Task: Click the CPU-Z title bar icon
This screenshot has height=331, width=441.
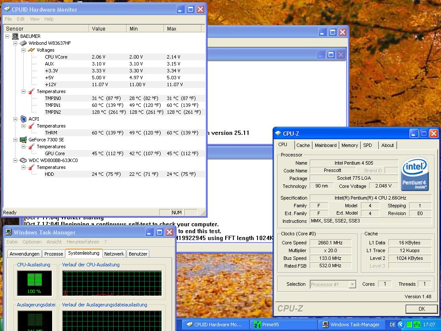Action: 278,134
